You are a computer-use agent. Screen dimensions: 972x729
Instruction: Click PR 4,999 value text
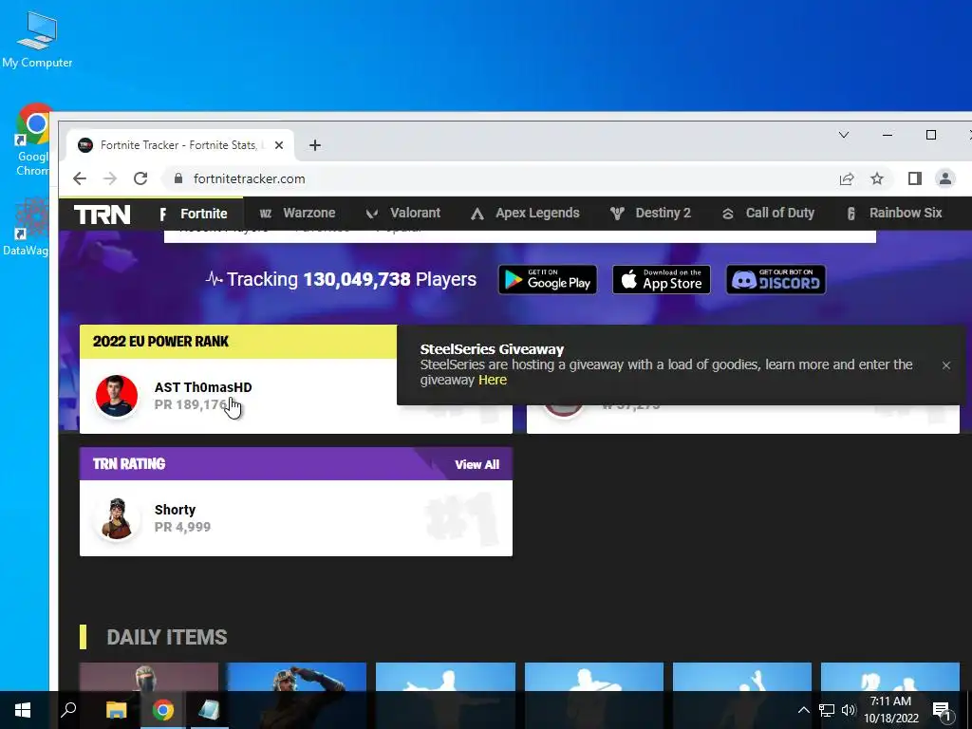(182, 527)
